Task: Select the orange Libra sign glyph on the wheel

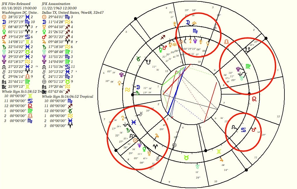Action: click(226, 42)
